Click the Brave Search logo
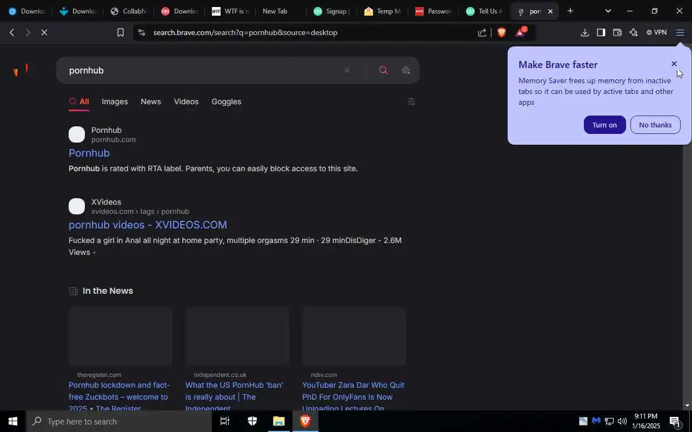Screen dimensions: 692x432 pos(21,70)
